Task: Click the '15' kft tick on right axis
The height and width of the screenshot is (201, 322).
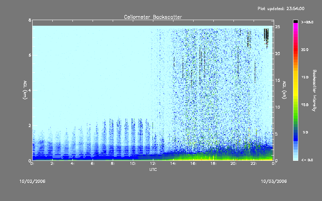Action: click(277, 80)
